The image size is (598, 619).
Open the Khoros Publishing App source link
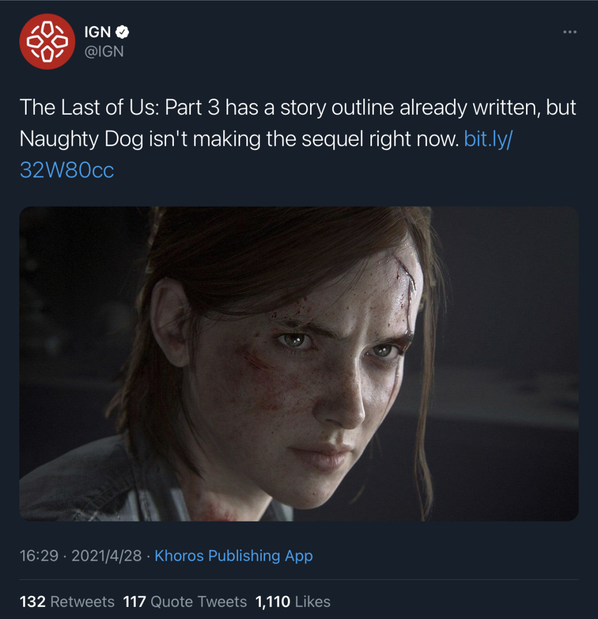coord(234,556)
